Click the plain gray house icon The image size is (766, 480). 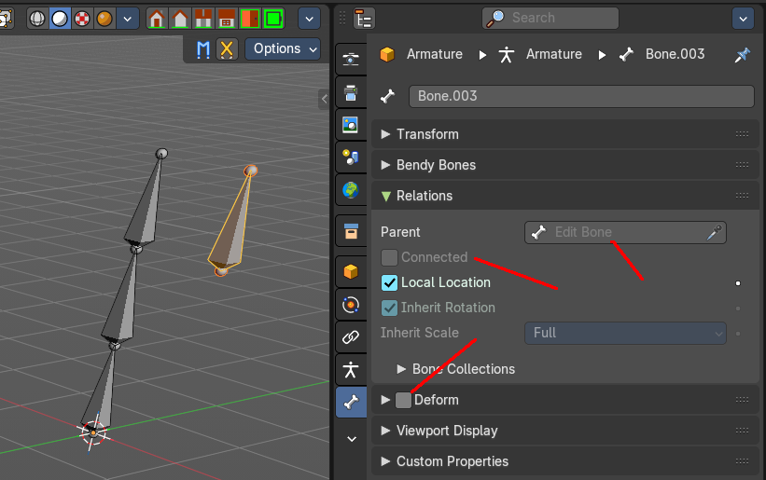(180, 19)
